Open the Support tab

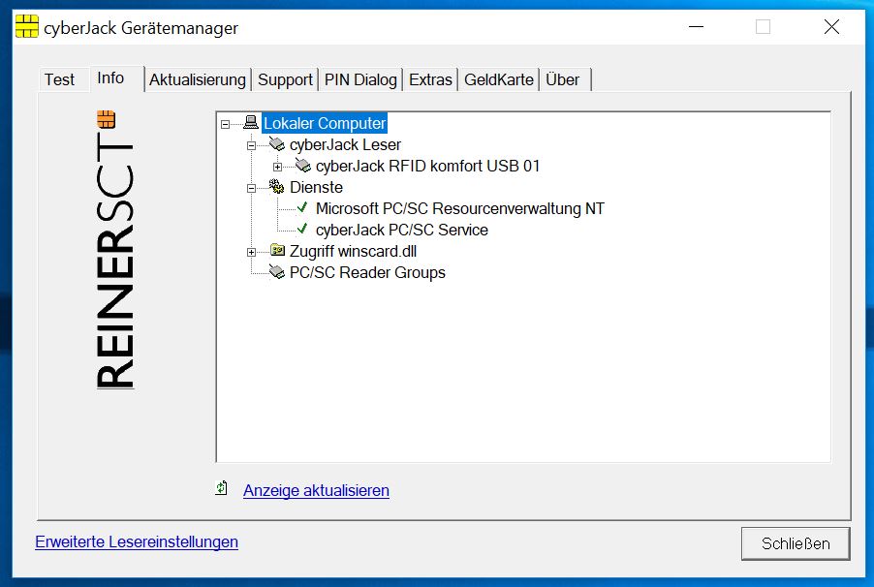coord(285,79)
